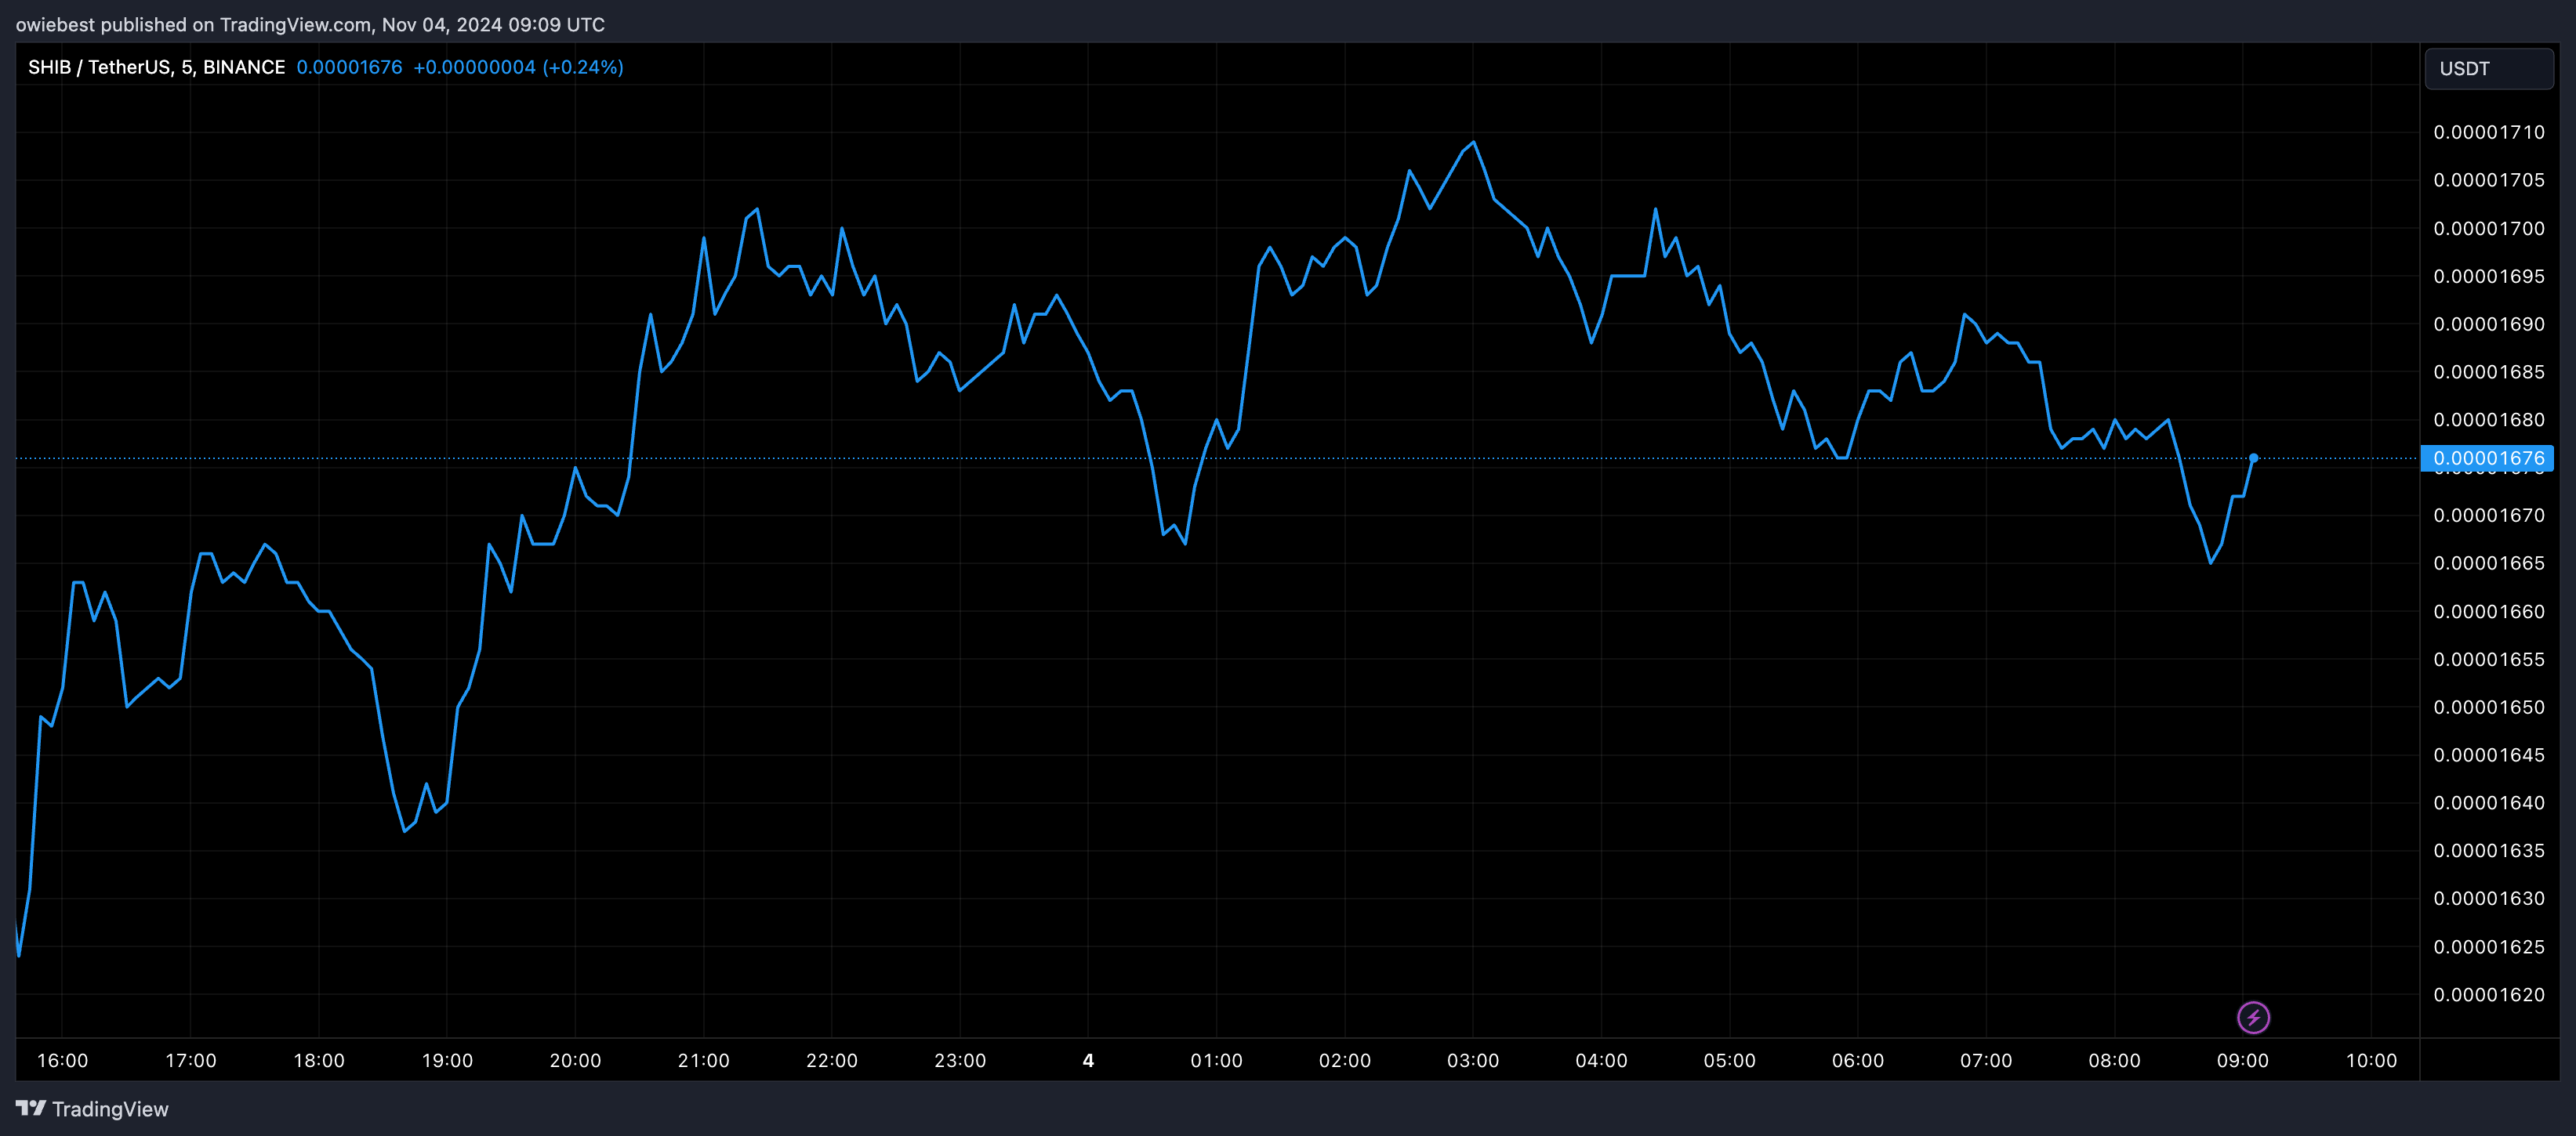
Task: Click the 0.00001690 price axis label
Action: 2489,324
